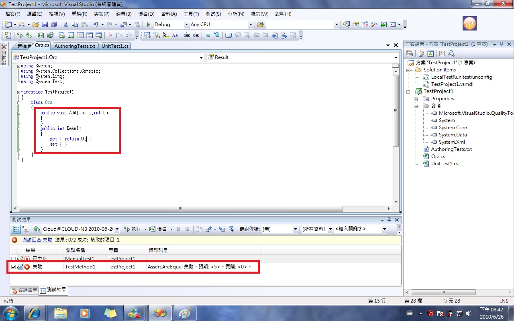
Task: Uncheck the TestMethod1 result checkbox
Action: point(14,267)
